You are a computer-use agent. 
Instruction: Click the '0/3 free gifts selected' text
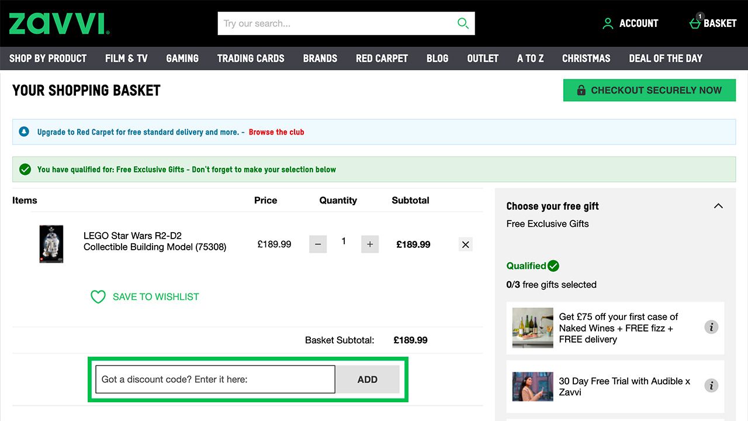[552, 285]
